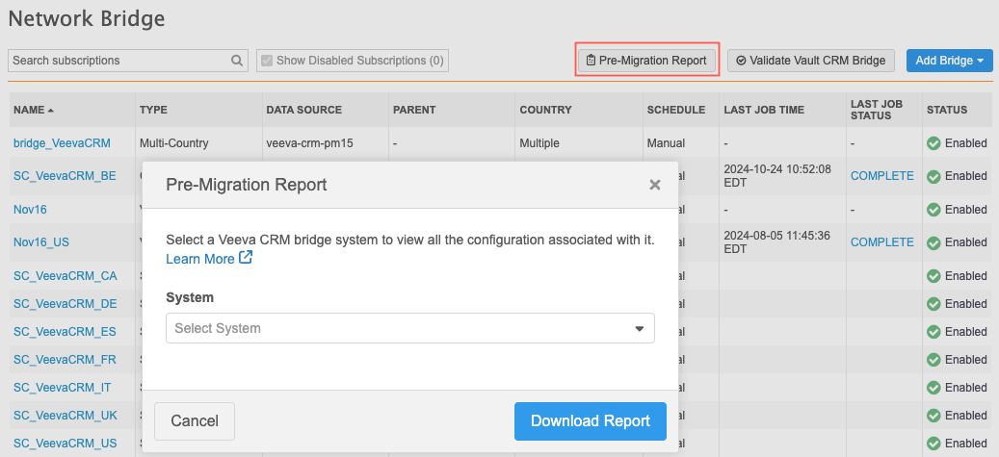Sort by the COUNTRY column header

point(545,110)
